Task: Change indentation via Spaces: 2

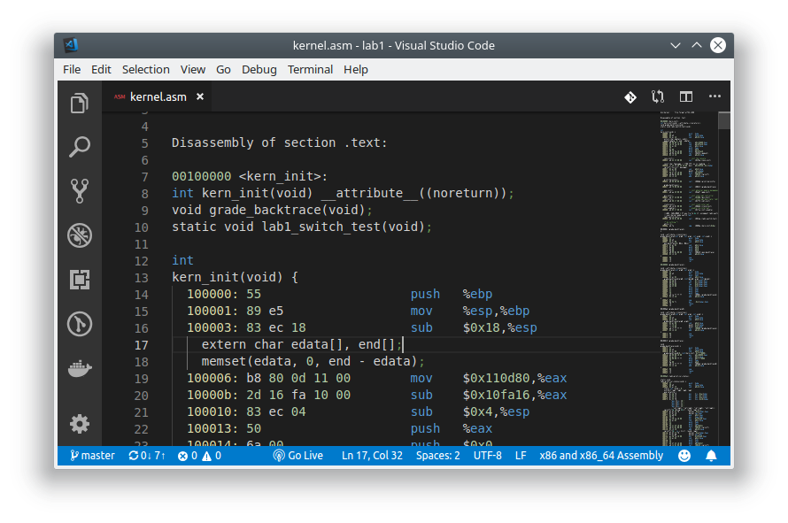Action: click(x=437, y=456)
